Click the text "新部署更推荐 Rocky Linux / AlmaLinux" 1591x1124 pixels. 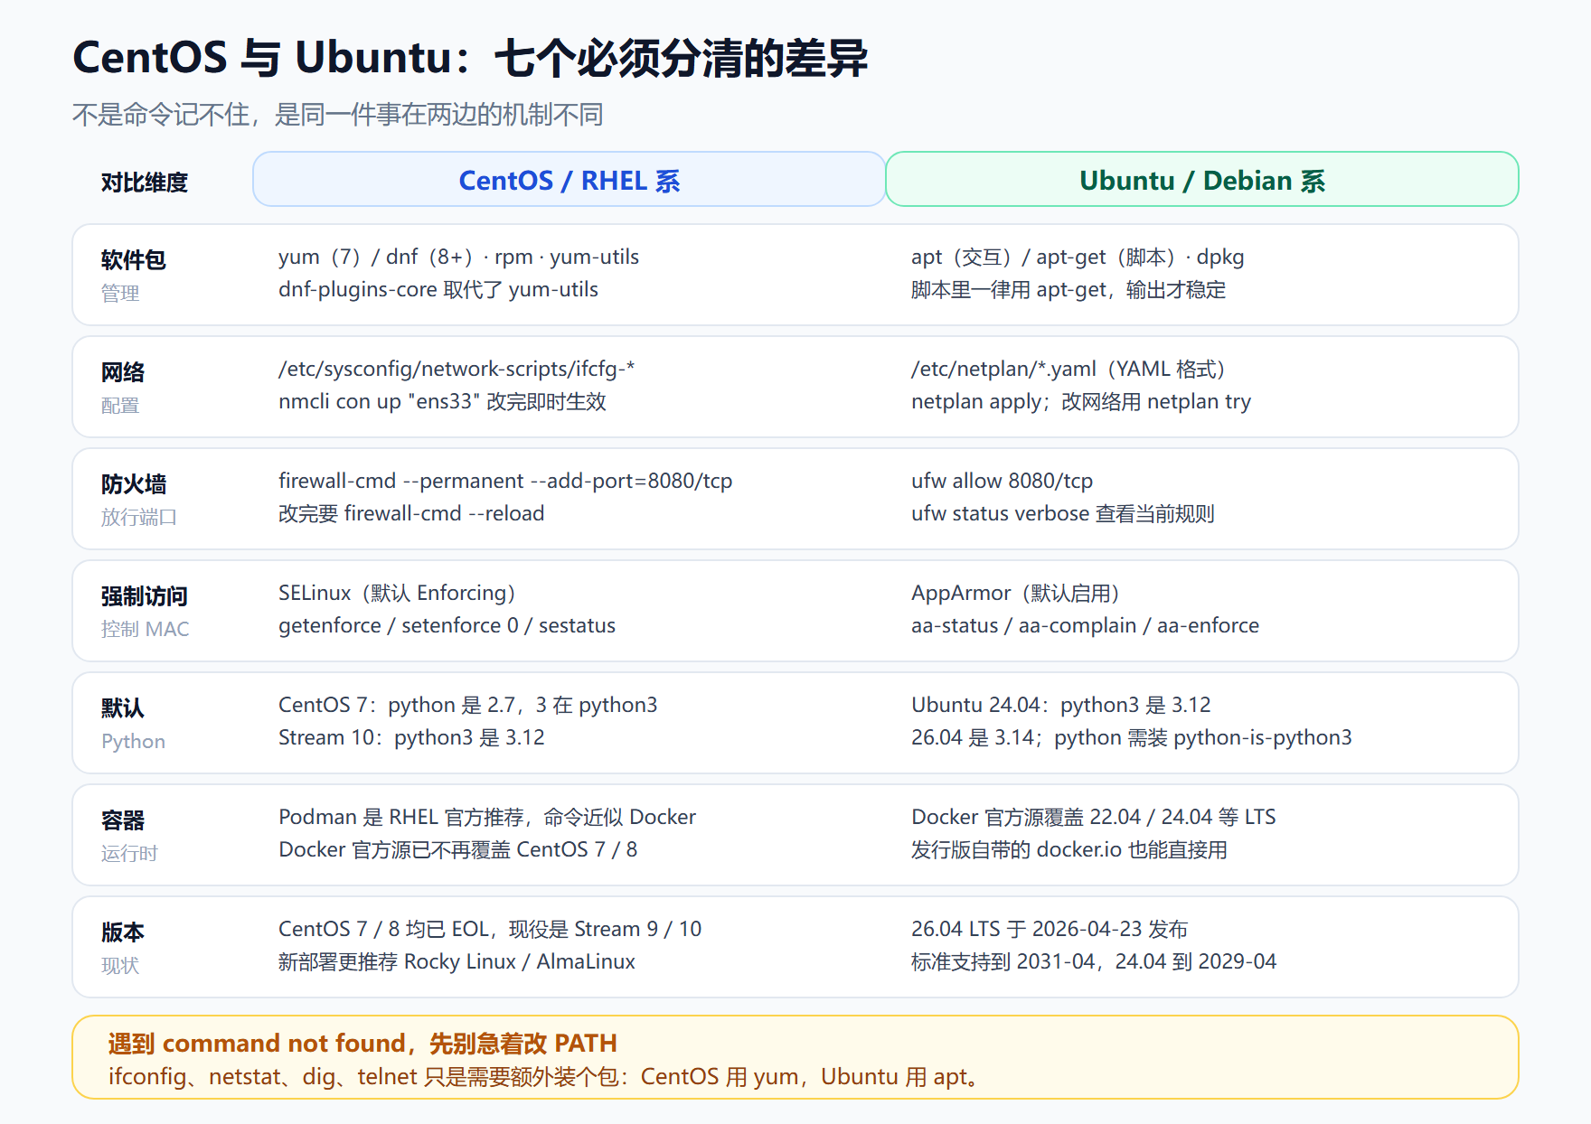pyautogui.click(x=457, y=962)
